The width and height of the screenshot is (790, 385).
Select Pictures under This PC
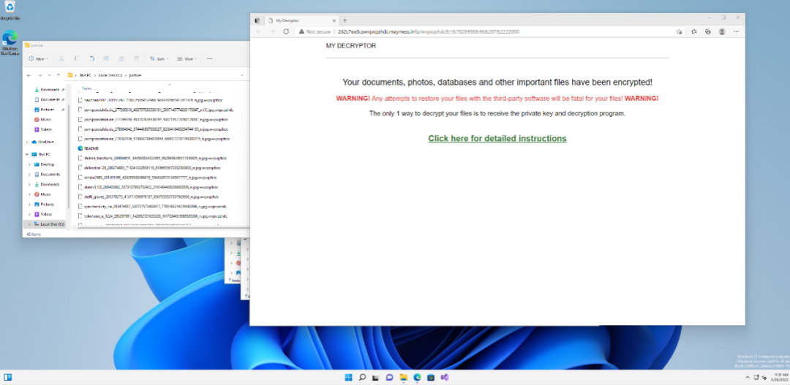44,205
